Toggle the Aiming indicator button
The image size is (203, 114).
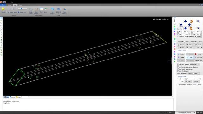(x=190, y=45)
